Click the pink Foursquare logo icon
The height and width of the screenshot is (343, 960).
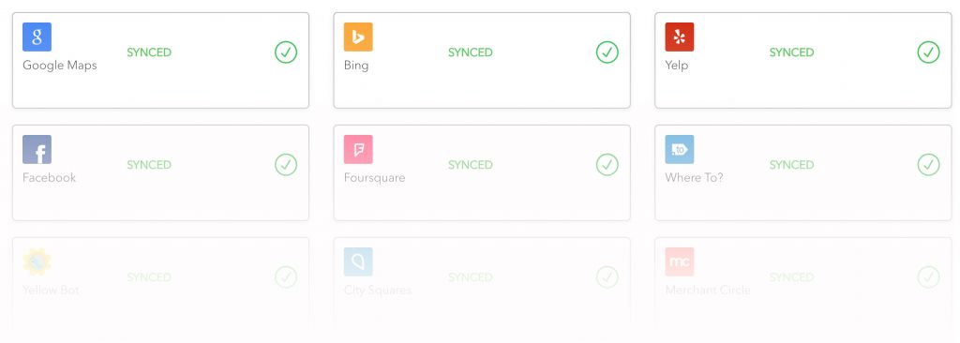(x=358, y=149)
